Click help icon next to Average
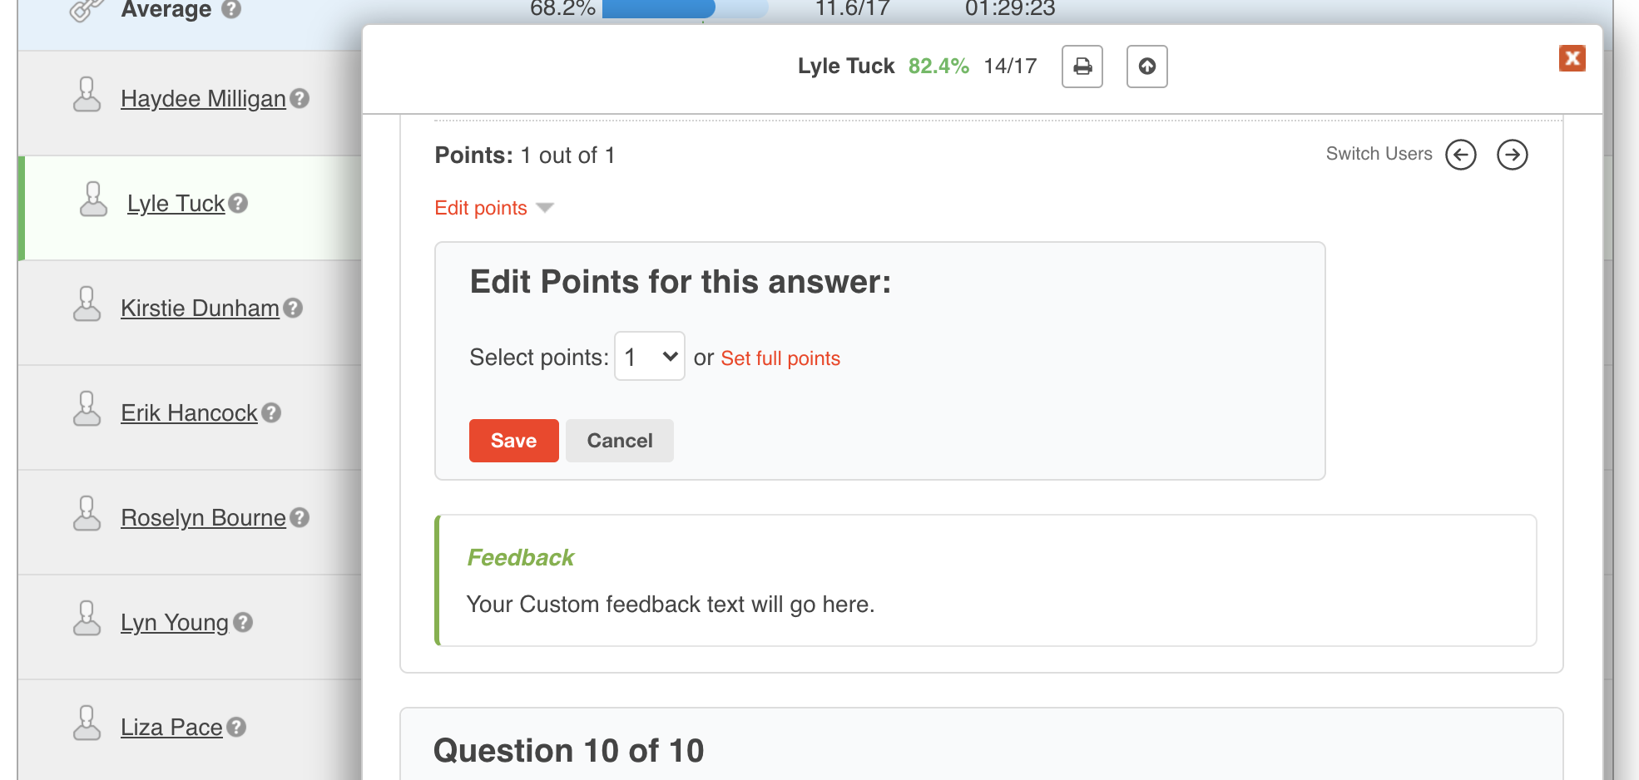The height and width of the screenshot is (780, 1639). (x=232, y=10)
